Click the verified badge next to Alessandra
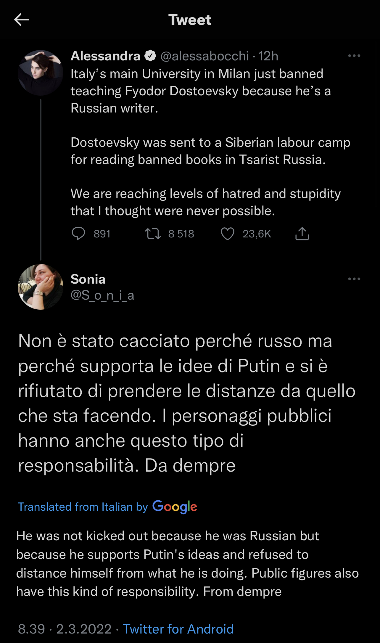The image size is (380, 643). click(x=150, y=56)
